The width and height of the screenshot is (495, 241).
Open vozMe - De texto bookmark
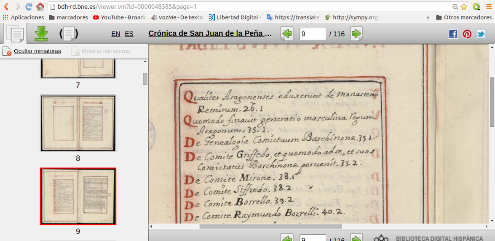pyautogui.click(x=177, y=17)
